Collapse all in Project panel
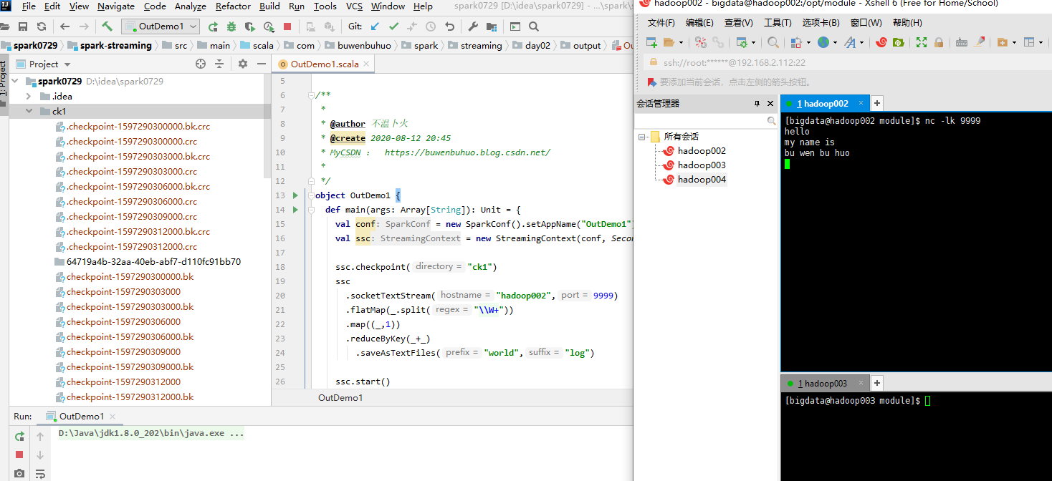The height and width of the screenshot is (481, 1052). pyautogui.click(x=219, y=64)
